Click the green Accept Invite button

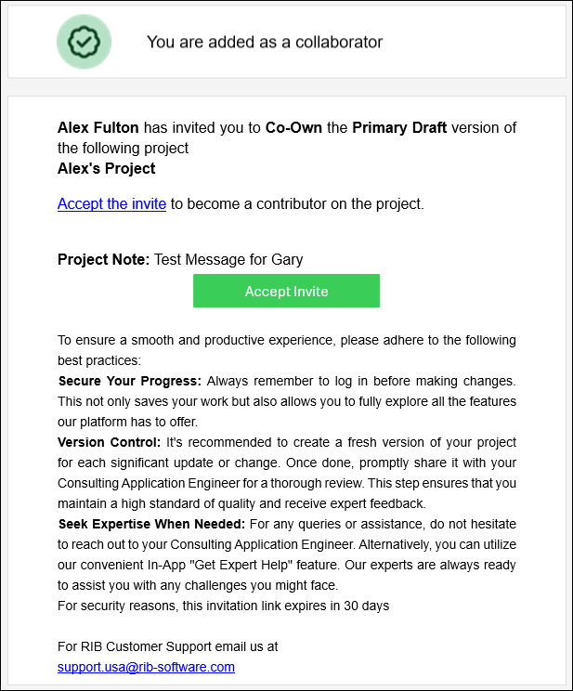(x=286, y=291)
